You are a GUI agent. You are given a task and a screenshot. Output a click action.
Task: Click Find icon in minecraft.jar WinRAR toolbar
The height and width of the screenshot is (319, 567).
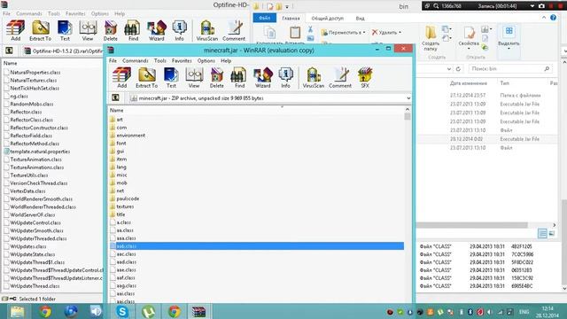click(x=239, y=77)
